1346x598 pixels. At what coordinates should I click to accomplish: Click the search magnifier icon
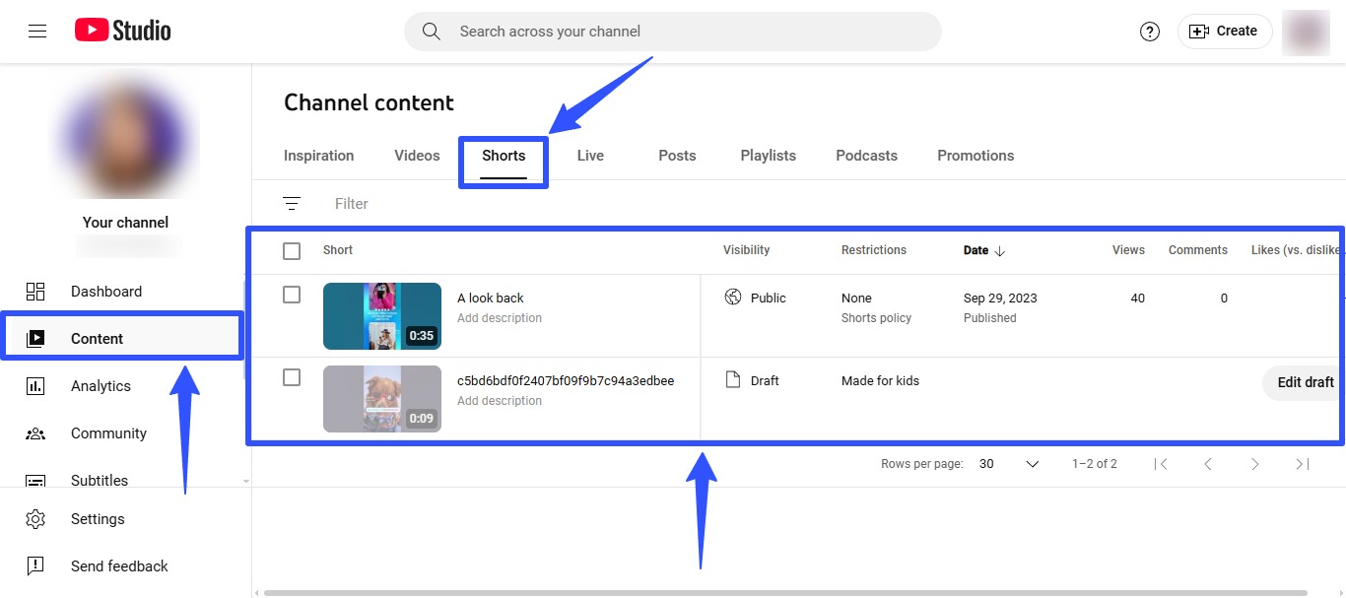point(431,31)
